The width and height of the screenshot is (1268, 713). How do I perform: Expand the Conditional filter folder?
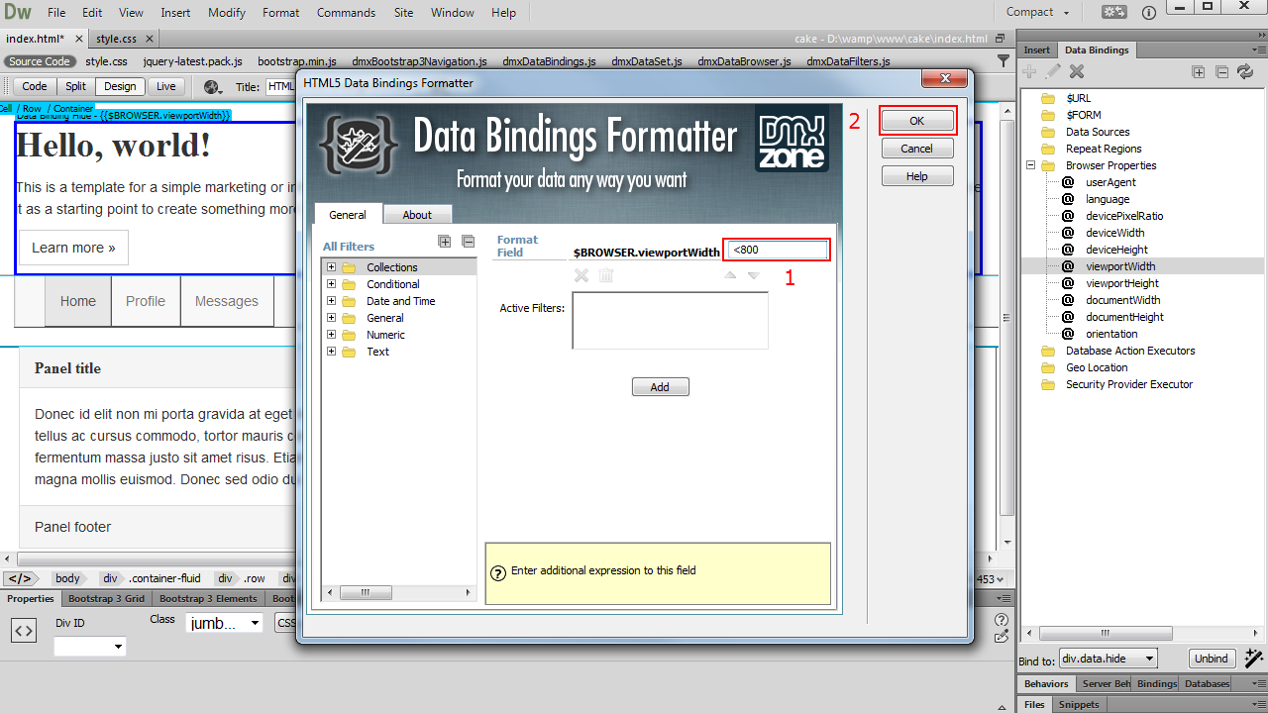pos(332,284)
